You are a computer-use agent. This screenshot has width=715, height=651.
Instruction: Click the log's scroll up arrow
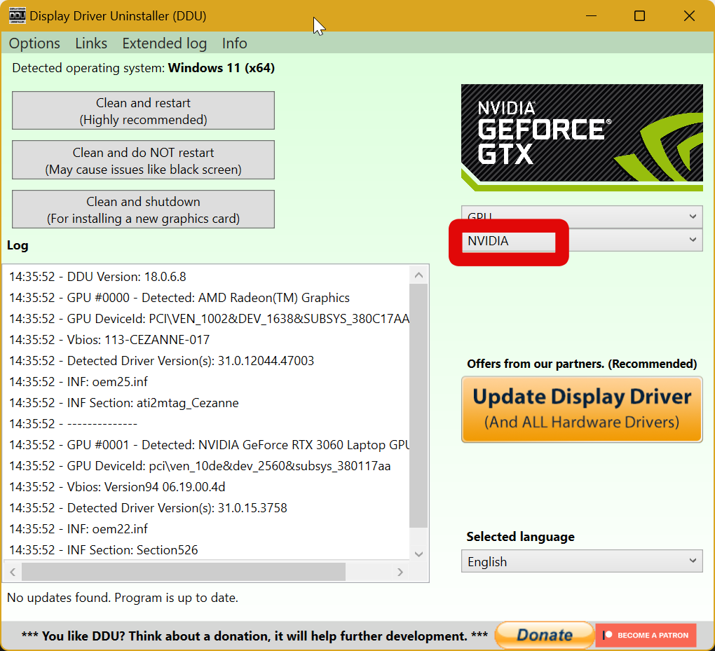(418, 275)
